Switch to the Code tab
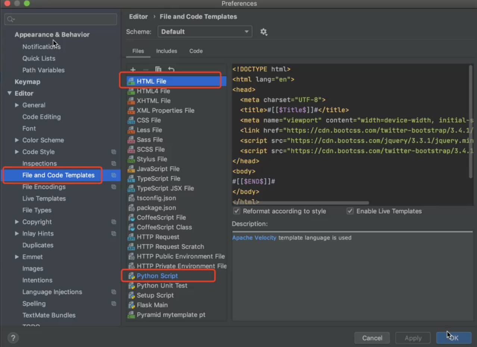This screenshot has width=477, height=347. click(x=196, y=51)
